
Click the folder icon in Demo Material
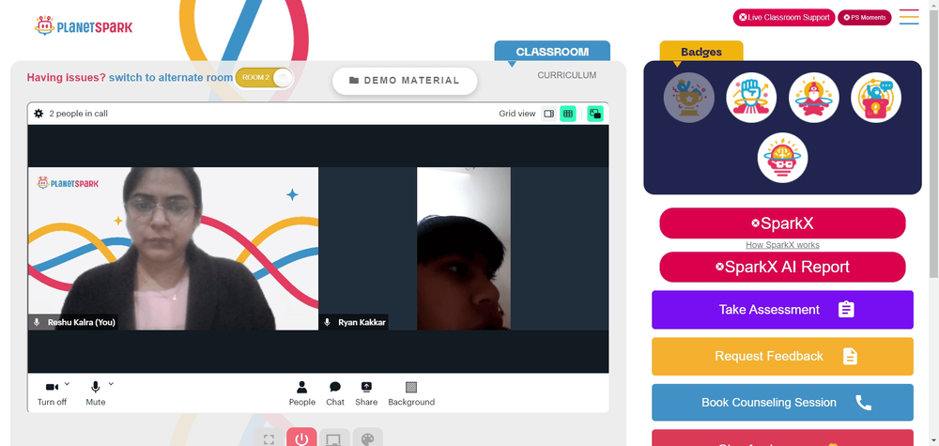pos(354,80)
